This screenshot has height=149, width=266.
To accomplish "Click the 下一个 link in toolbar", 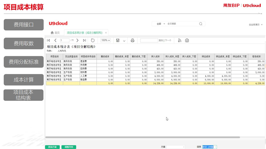I will pos(168,40).
